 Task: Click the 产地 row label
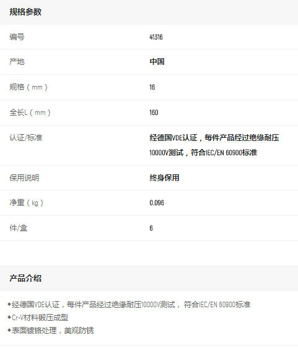tap(17, 62)
